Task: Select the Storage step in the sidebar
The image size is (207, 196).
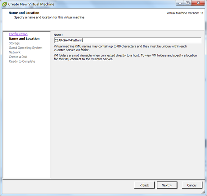Action: pyautogui.click(x=14, y=43)
